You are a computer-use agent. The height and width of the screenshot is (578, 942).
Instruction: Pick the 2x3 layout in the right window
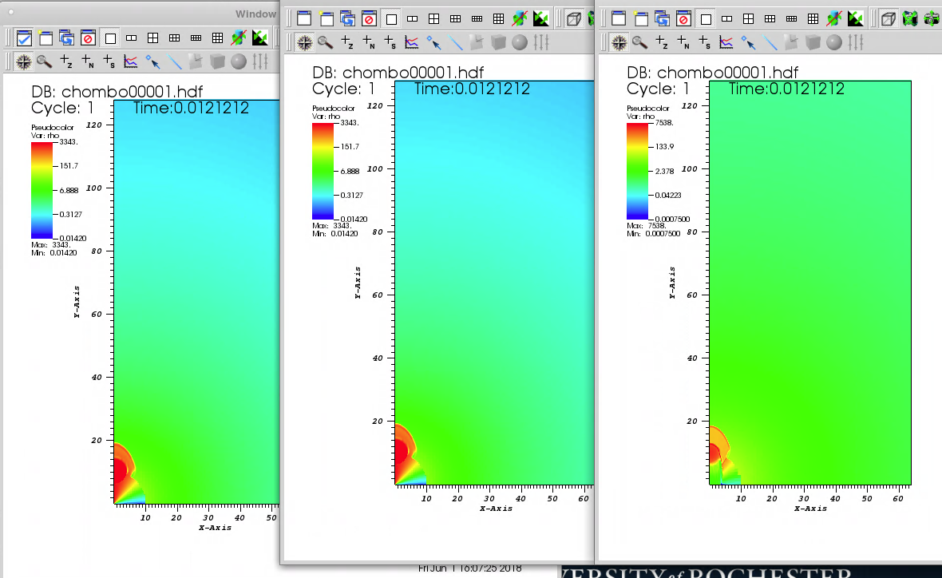coord(770,19)
